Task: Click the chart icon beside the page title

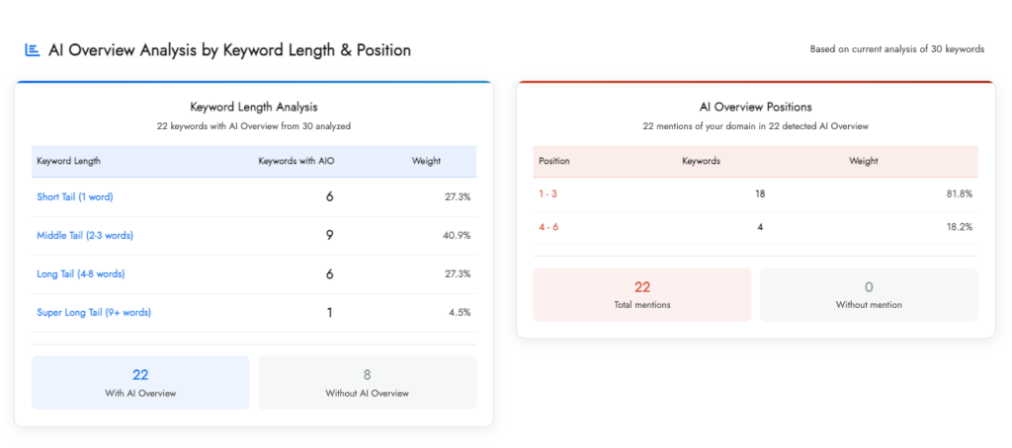Action: click(33, 49)
